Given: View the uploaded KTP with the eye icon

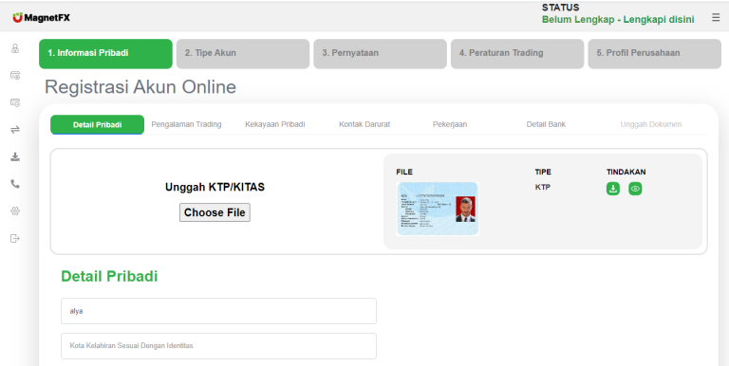Looking at the screenshot, I should (635, 189).
